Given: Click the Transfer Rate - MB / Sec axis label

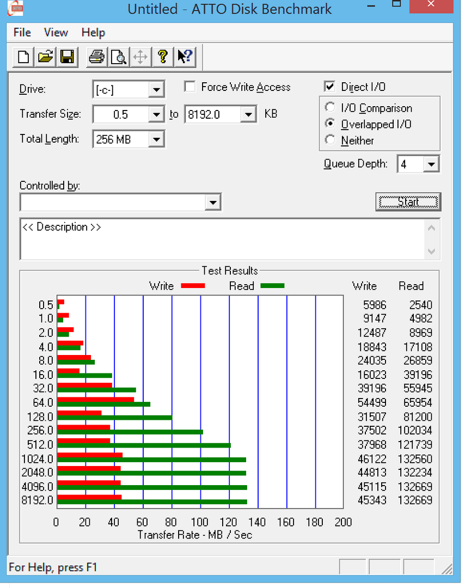Looking at the screenshot, I should point(195,535).
